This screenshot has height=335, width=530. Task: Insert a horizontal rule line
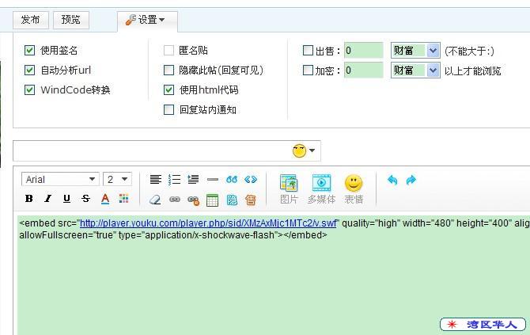[x=213, y=179]
